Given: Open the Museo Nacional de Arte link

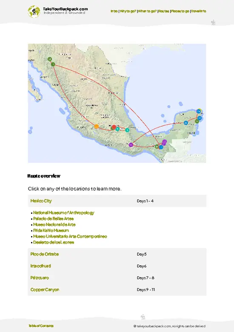Looking at the screenshot, I should click(54, 224).
